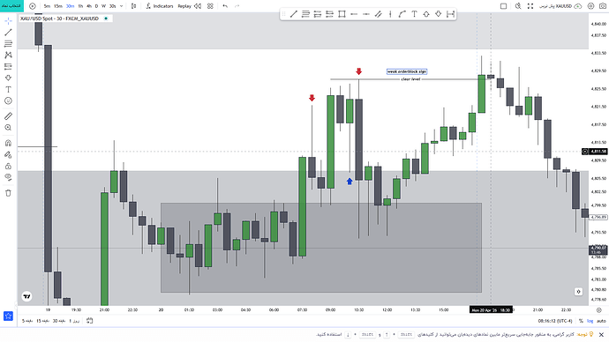Click the trash icon to remove drawings

coord(8,193)
